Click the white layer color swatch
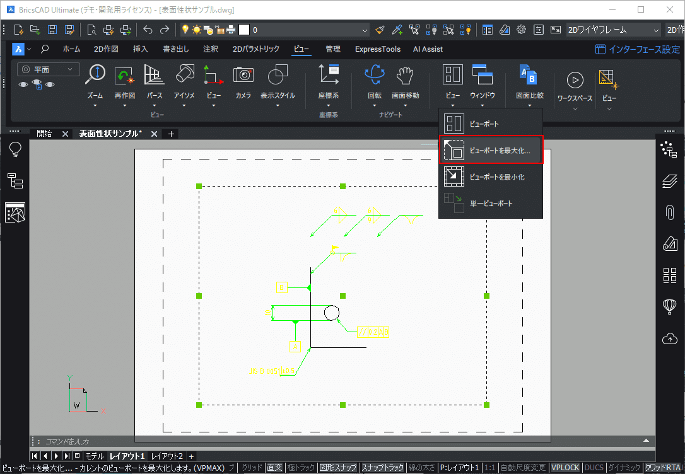Image resolution: width=685 pixels, height=474 pixels. 244,30
